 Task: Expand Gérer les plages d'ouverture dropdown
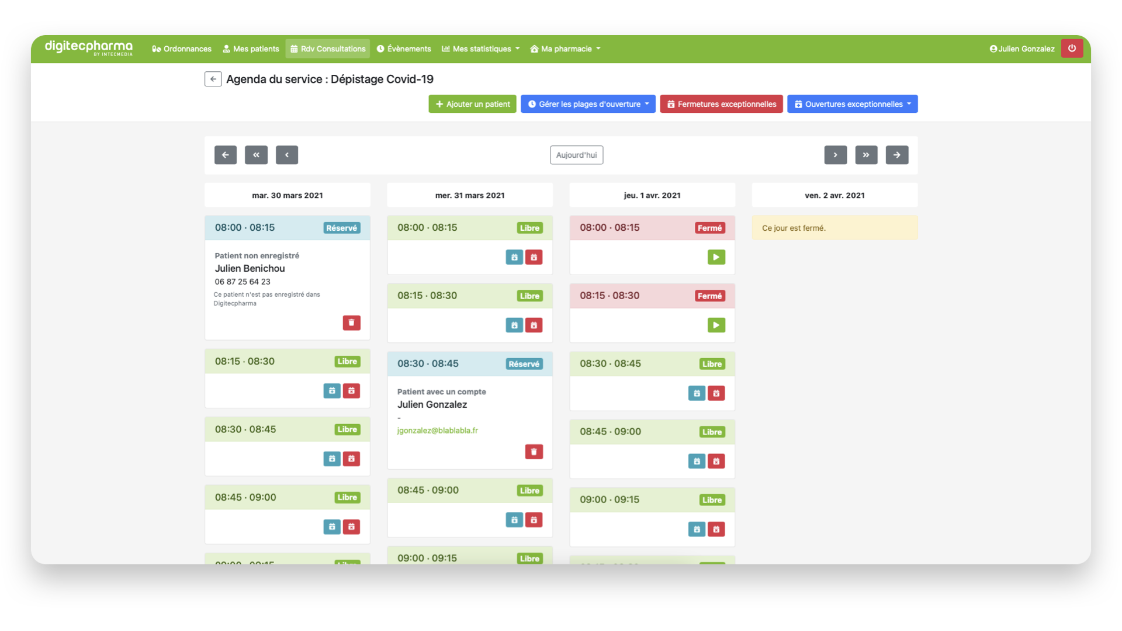click(x=588, y=104)
